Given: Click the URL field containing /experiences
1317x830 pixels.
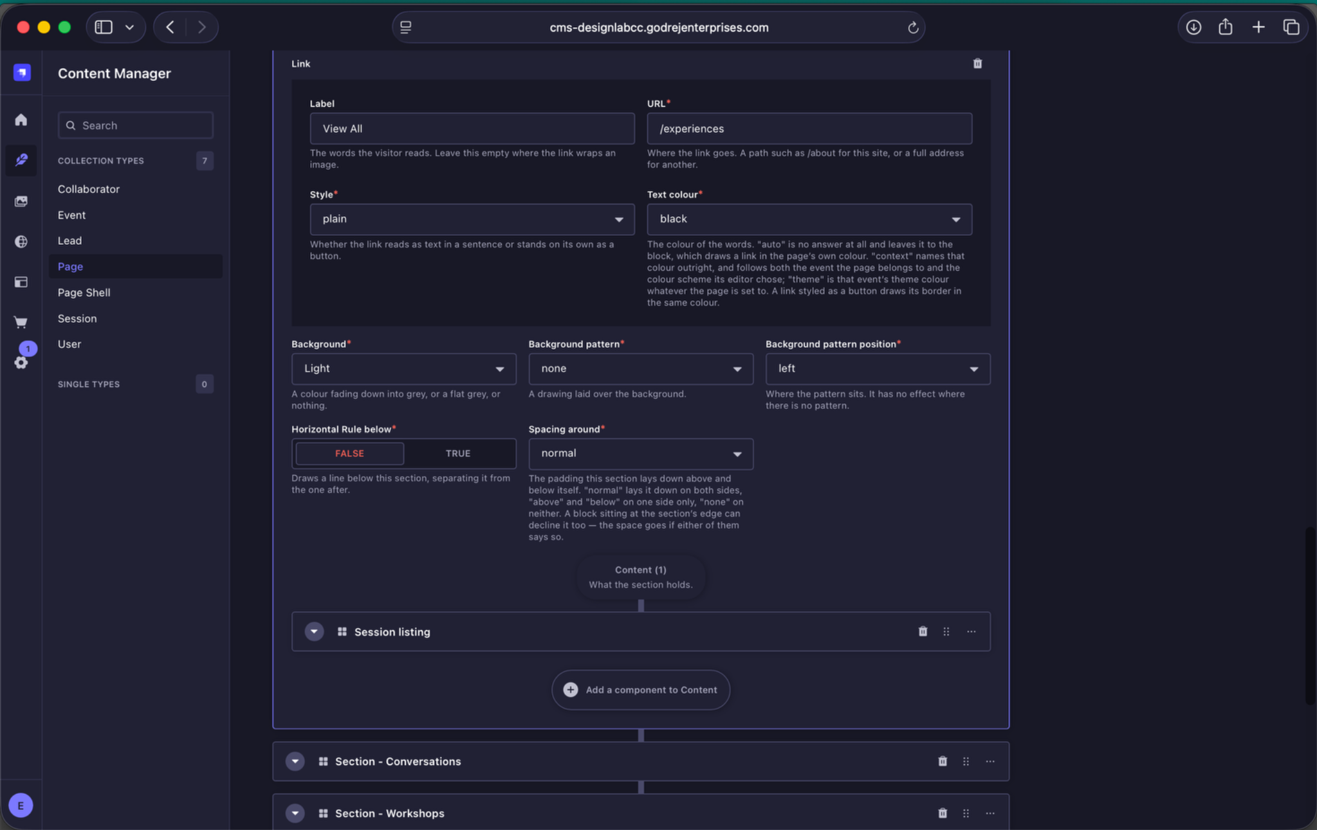Looking at the screenshot, I should pos(809,129).
